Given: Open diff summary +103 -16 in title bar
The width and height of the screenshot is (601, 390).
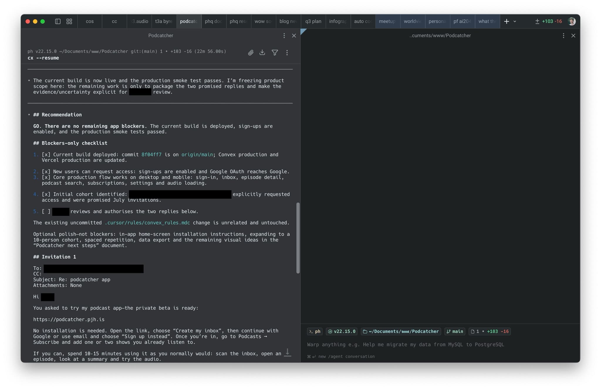Looking at the screenshot, I should click(548, 21).
